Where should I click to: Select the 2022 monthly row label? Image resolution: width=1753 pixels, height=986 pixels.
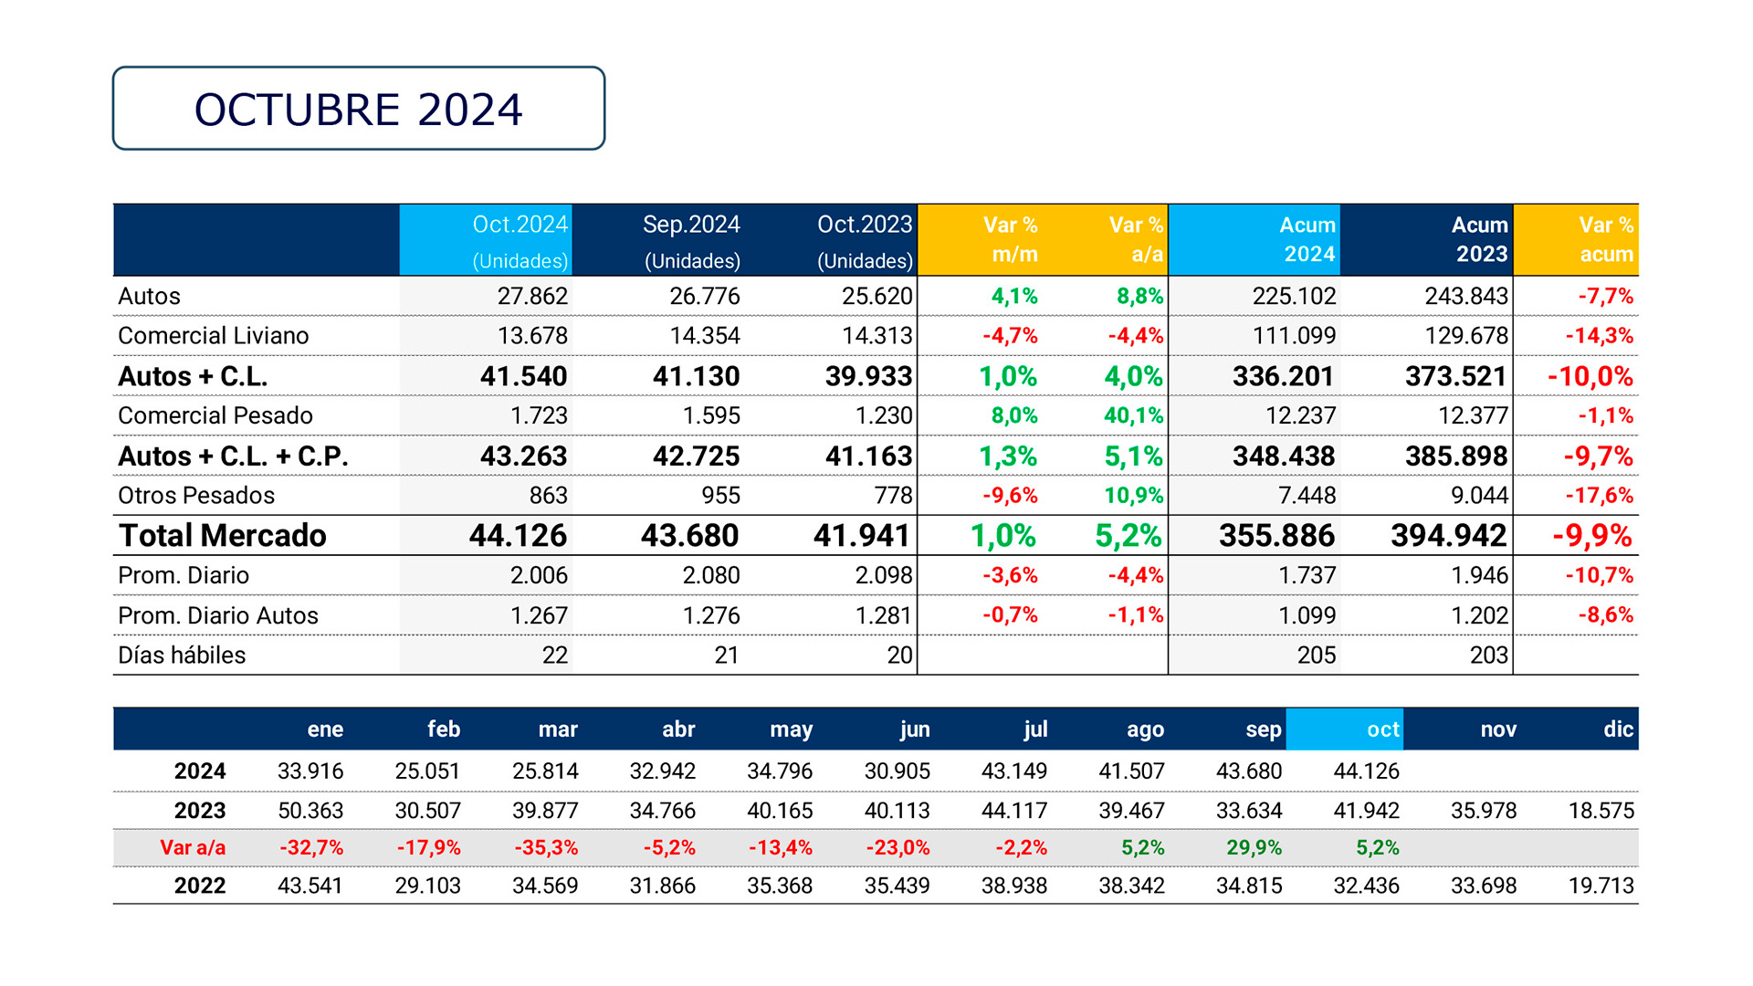click(200, 886)
